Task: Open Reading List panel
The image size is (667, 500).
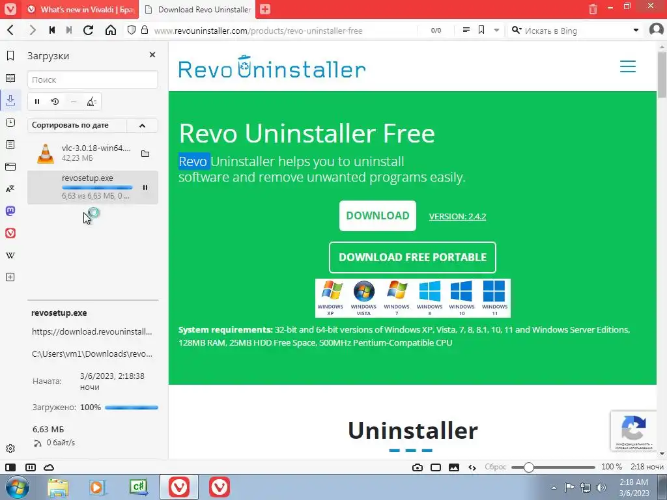Action: 10,78
